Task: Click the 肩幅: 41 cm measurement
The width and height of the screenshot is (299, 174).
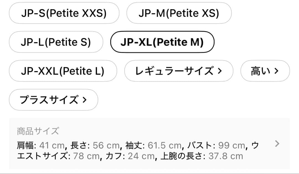Action: pyautogui.click(x=41, y=145)
